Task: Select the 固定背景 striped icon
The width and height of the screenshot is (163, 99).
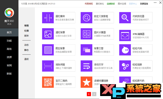Action: [48, 50]
